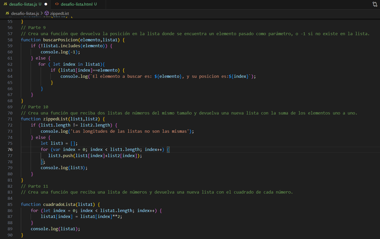Select line number 58 in the gutter
380x239 pixels.
[x=10, y=40]
